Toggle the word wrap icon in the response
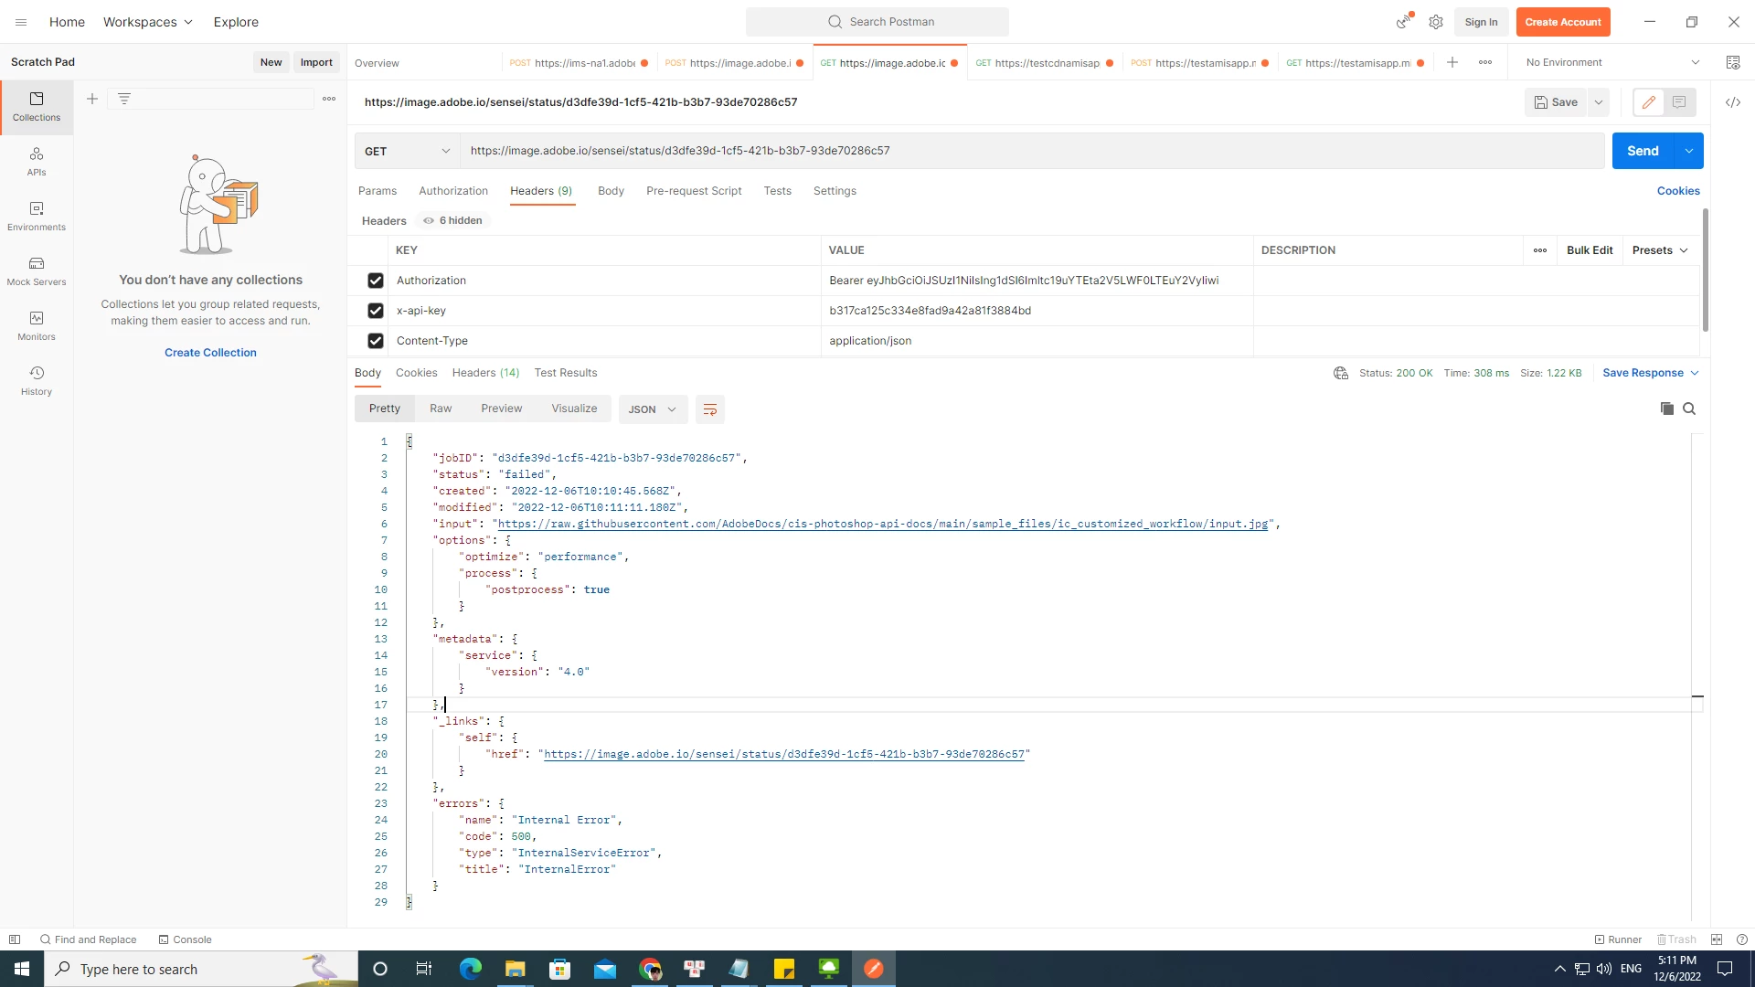 [x=709, y=409]
